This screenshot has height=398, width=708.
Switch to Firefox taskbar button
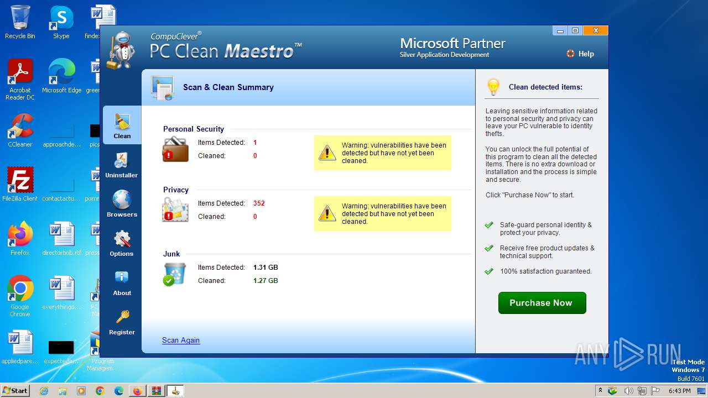coord(137,391)
